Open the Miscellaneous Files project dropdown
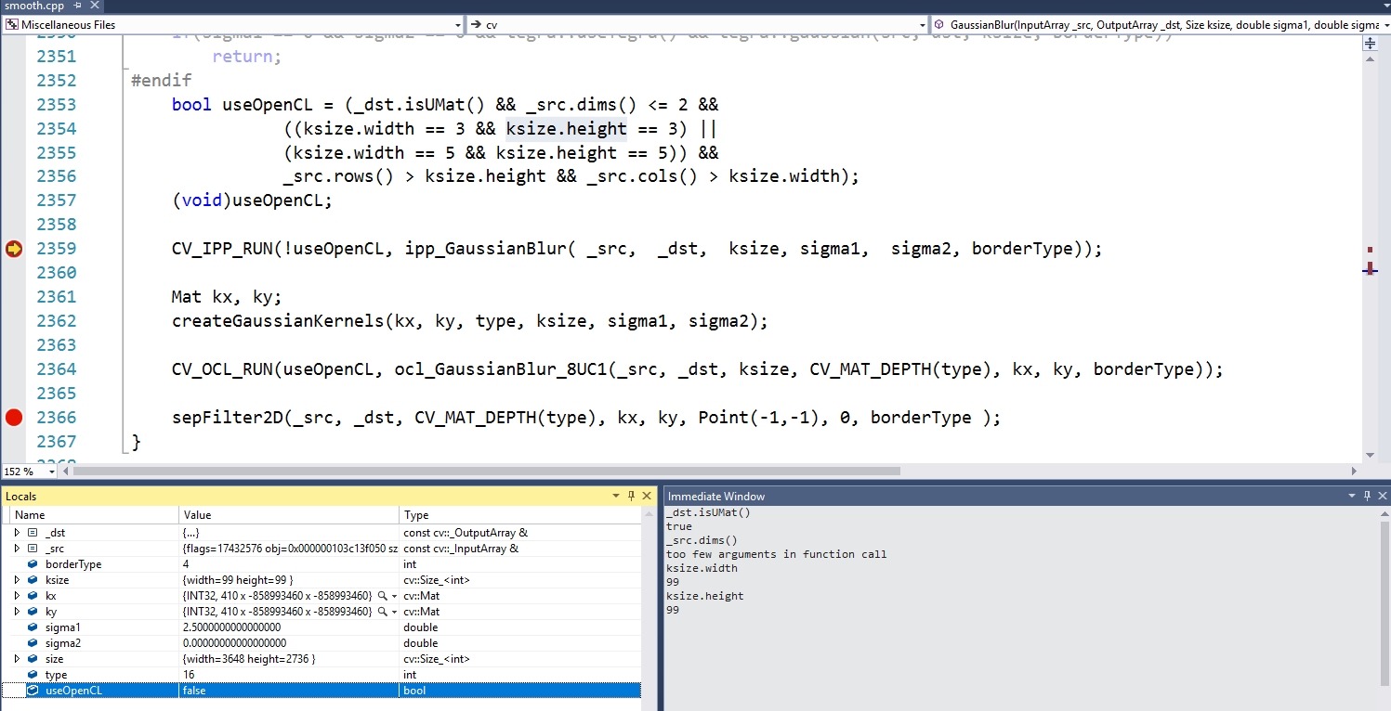 [x=231, y=24]
